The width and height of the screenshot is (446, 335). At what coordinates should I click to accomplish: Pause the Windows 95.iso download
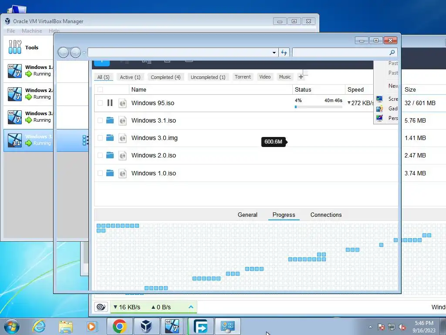pyautogui.click(x=110, y=103)
